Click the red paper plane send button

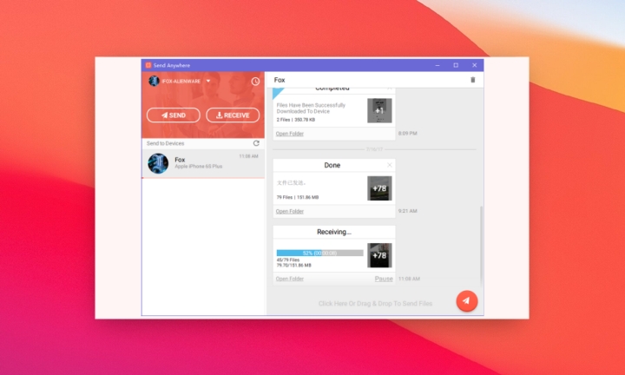pyautogui.click(x=466, y=300)
